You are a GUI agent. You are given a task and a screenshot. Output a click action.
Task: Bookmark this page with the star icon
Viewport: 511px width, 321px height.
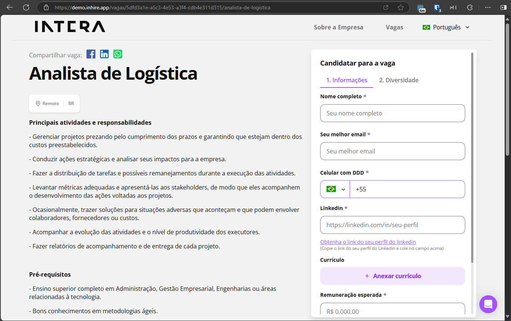[x=401, y=7]
